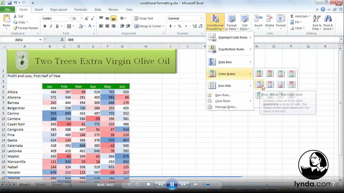Toggle Wrap Text

(144, 18)
